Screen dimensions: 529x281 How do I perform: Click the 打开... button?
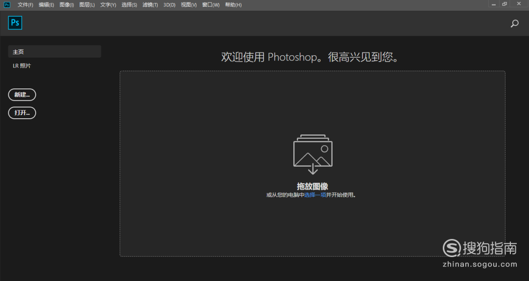[22, 113]
